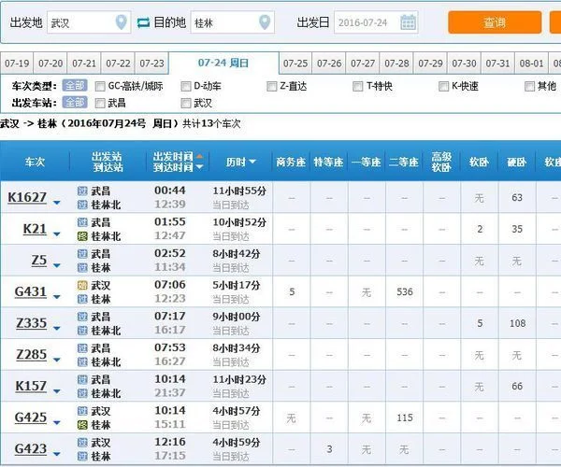Viewport: 561px width, 467px height.
Task: Check the K-快速 train filter
Action: pos(443,86)
